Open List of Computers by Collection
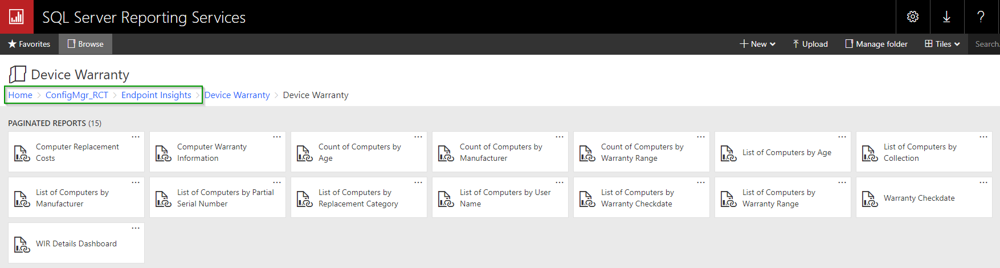Screen dimensions: 1000x268 (924, 152)
